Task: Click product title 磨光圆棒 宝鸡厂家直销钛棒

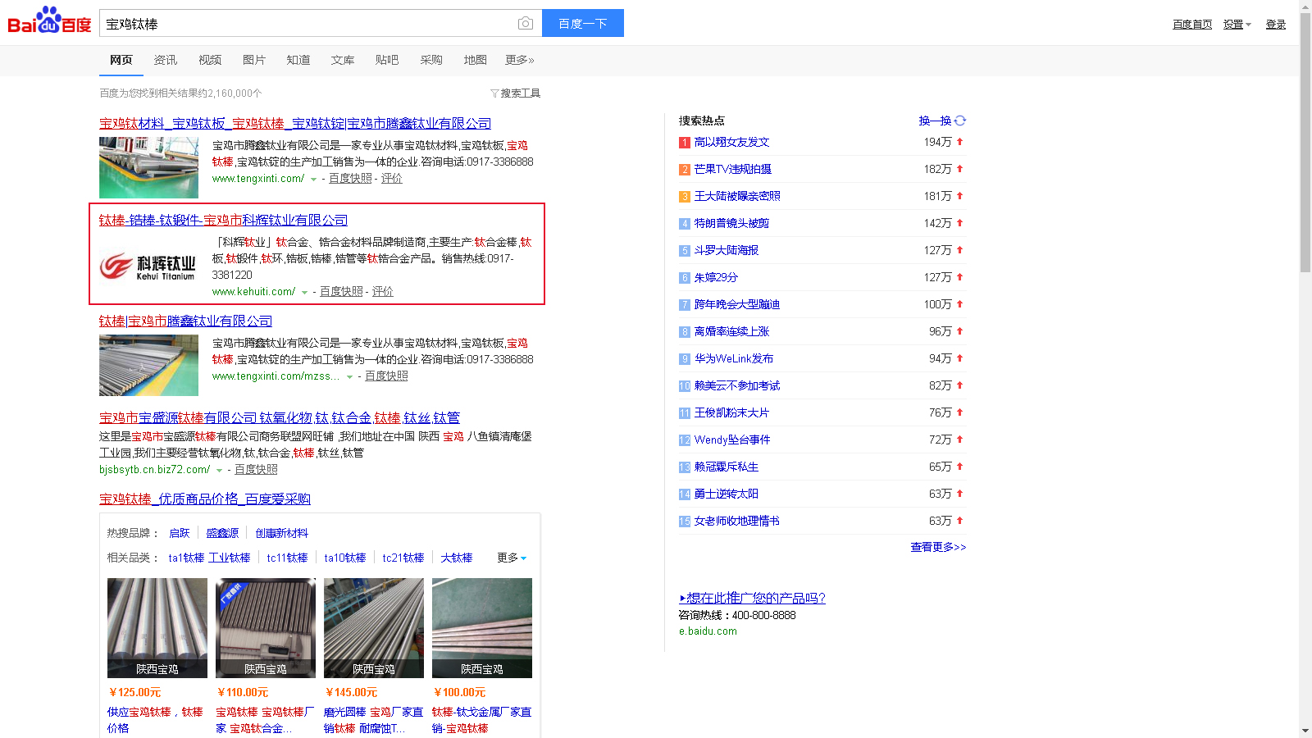Action: (373, 720)
